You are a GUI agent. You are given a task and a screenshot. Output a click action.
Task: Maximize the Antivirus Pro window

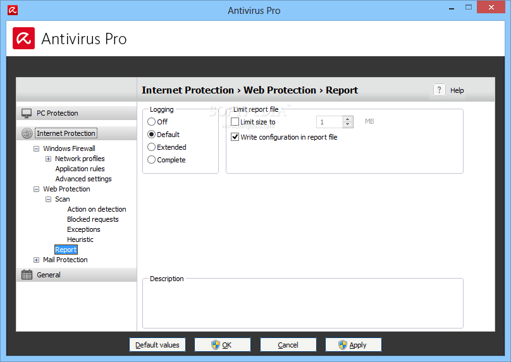click(469, 7)
